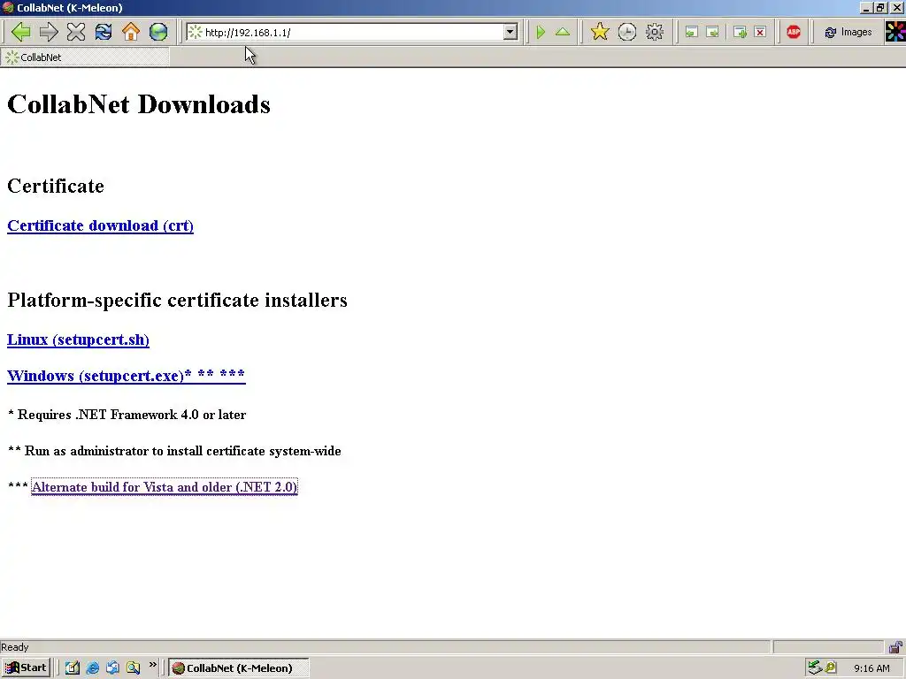906x679 pixels.
Task: Open the Certificate download (crt) link
Action: tap(100, 225)
